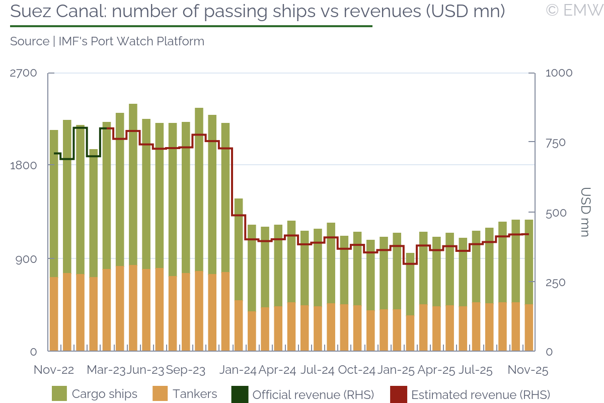Click the 1800 left axis gridline label
This screenshot has height=403, width=604.
[x=24, y=165]
